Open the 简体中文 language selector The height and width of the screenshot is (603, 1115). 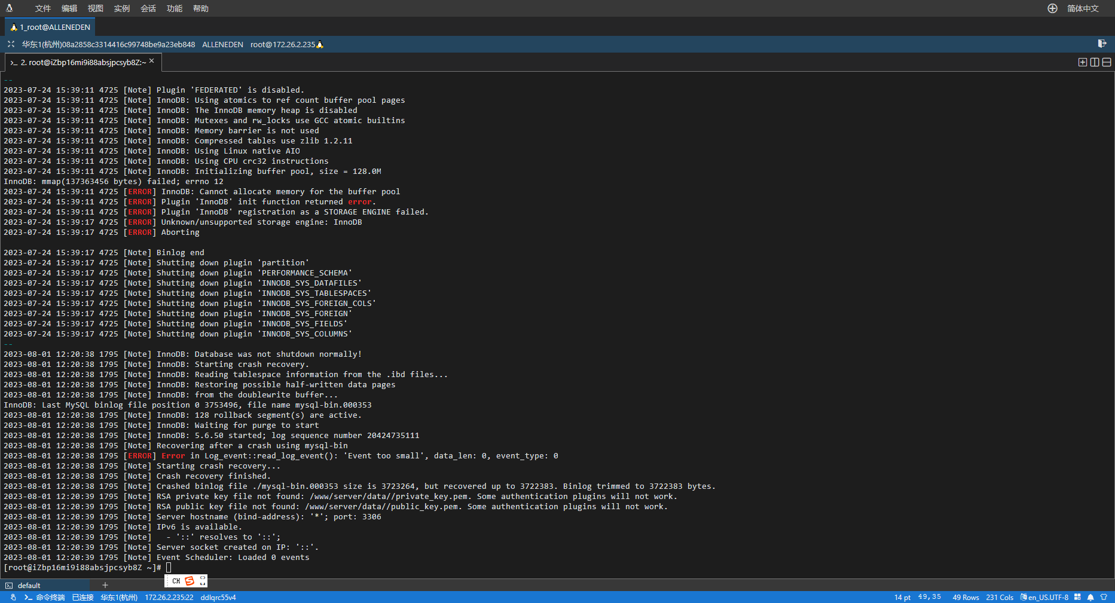click(1083, 8)
